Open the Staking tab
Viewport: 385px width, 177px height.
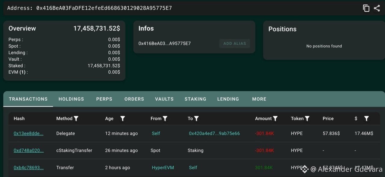(196, 99)
